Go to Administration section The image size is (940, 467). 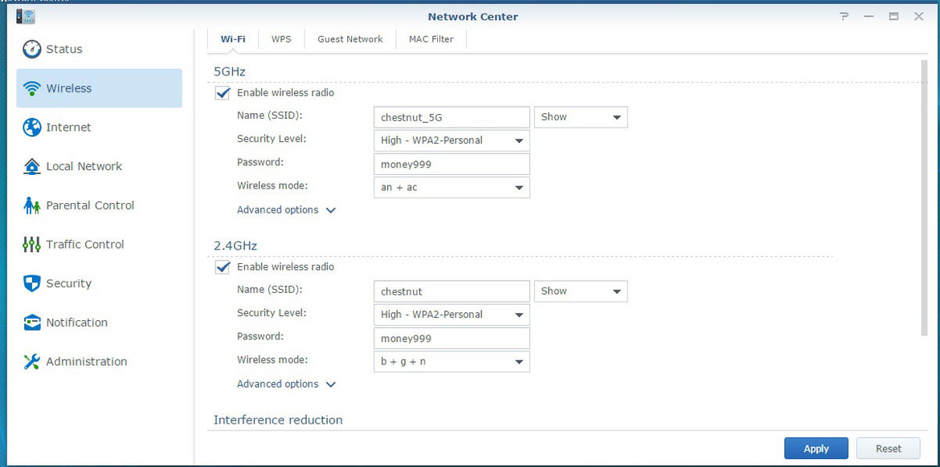point(99,362)
